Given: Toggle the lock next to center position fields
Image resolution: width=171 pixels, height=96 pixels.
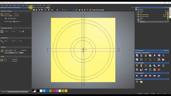Looking at the screenshot, I should pyautogui.click(x=23, y=31).
